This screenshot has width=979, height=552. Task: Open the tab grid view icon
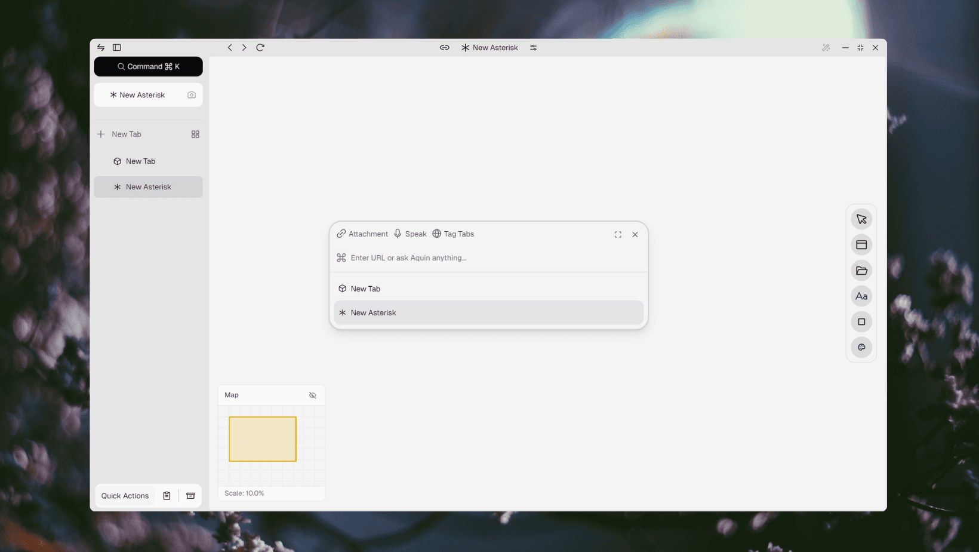pyautogui.click(x=195, y=134)
